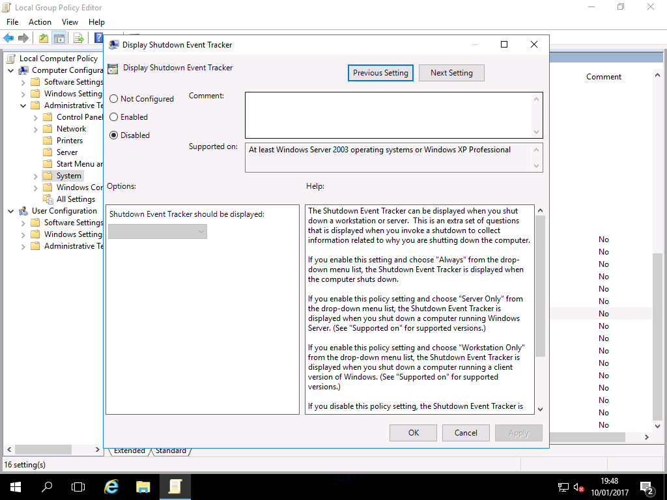This screenshot has height=500, width=667.
Task: Expand the System tree node arrow
Action: click(x=36, y=176)
